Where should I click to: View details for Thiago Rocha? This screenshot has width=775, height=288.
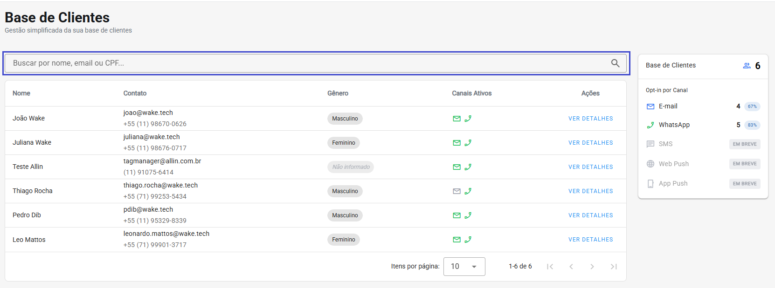click(x=590, y=191)
